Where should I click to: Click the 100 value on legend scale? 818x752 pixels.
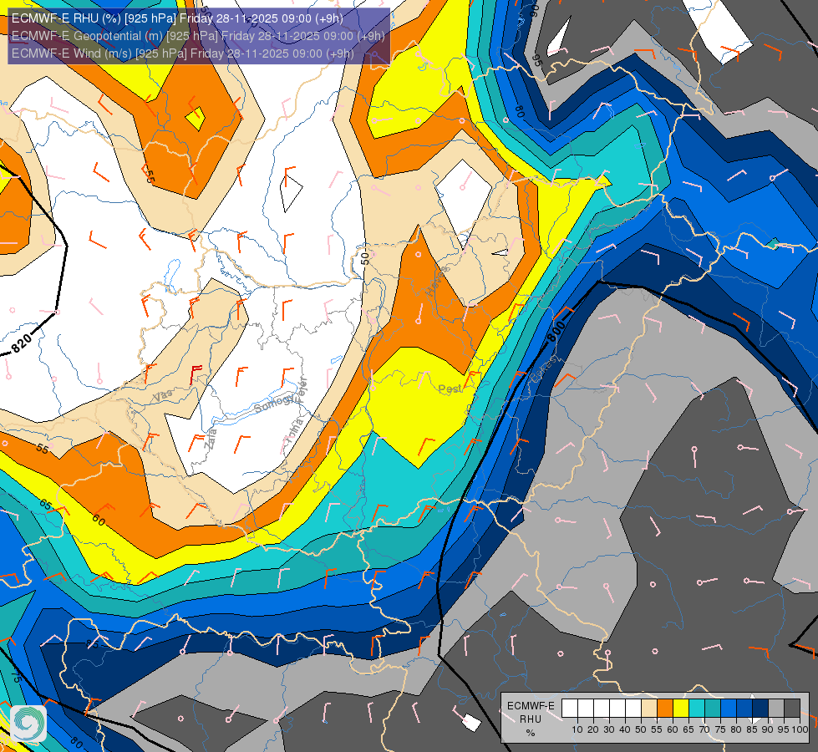800,729
